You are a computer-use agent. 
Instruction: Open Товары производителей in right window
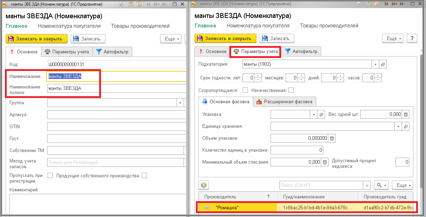tap(329, 26)
